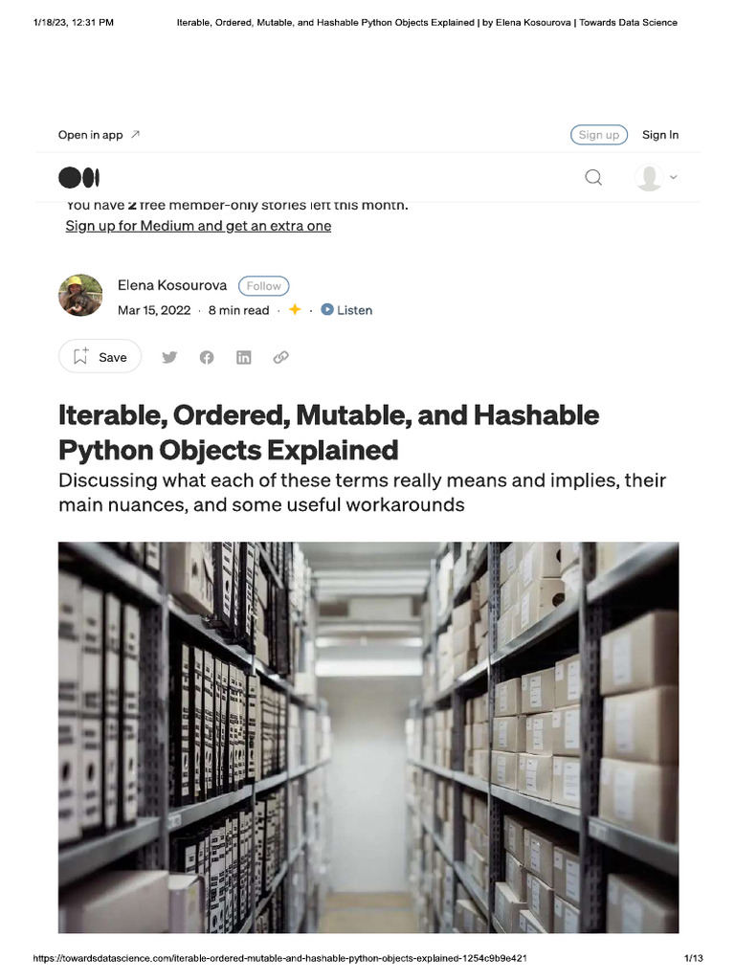Screen dimensions: 735x980
Task: Play the Listen audio button
Action: 346,310
